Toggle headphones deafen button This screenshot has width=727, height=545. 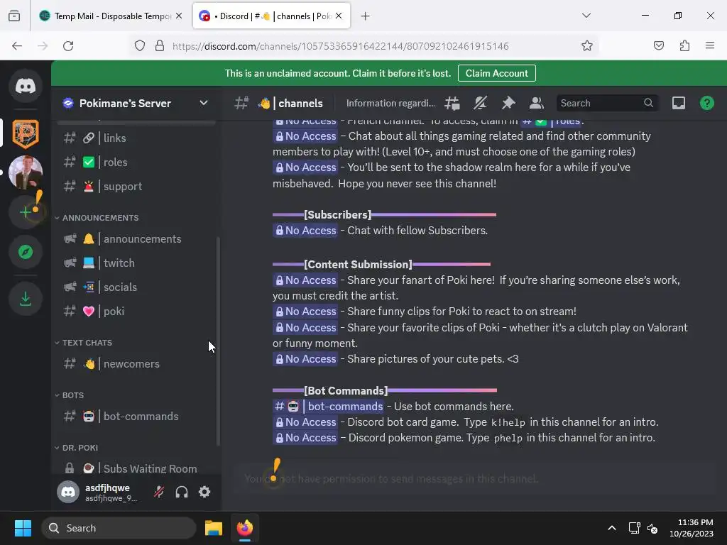point(182,492)
